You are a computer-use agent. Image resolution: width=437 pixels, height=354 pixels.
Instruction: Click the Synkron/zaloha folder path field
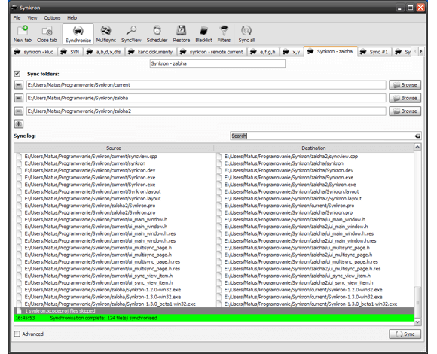point(206,98)
